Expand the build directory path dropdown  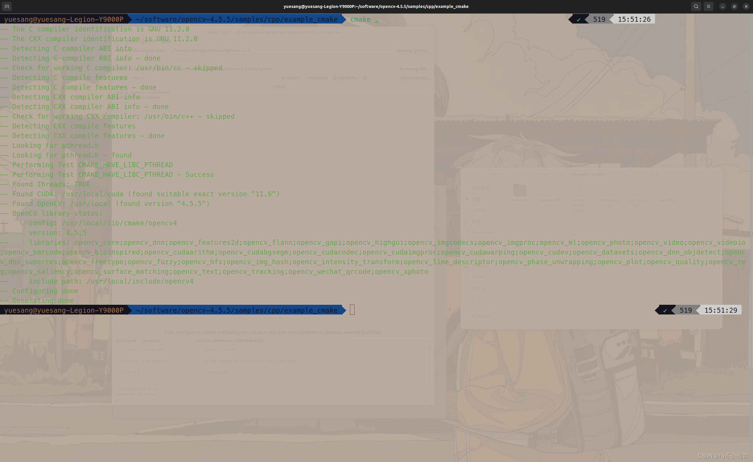(391, 69)
